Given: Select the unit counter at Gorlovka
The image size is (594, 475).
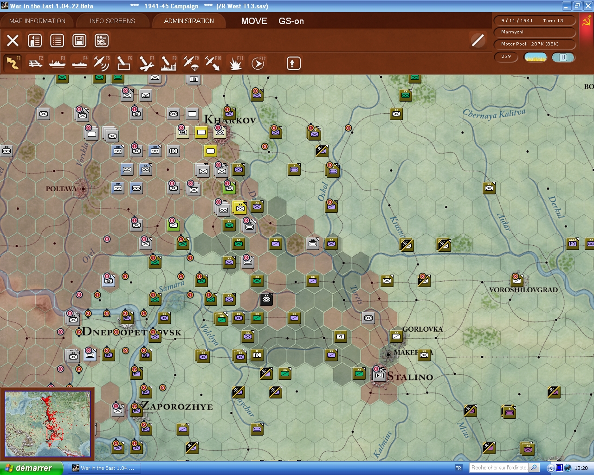Looking at the screenshot, I should pos(396,336).
